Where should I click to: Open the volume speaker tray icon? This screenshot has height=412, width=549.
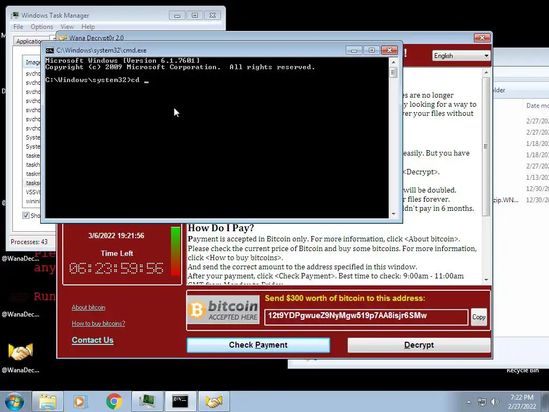(494, 402)
